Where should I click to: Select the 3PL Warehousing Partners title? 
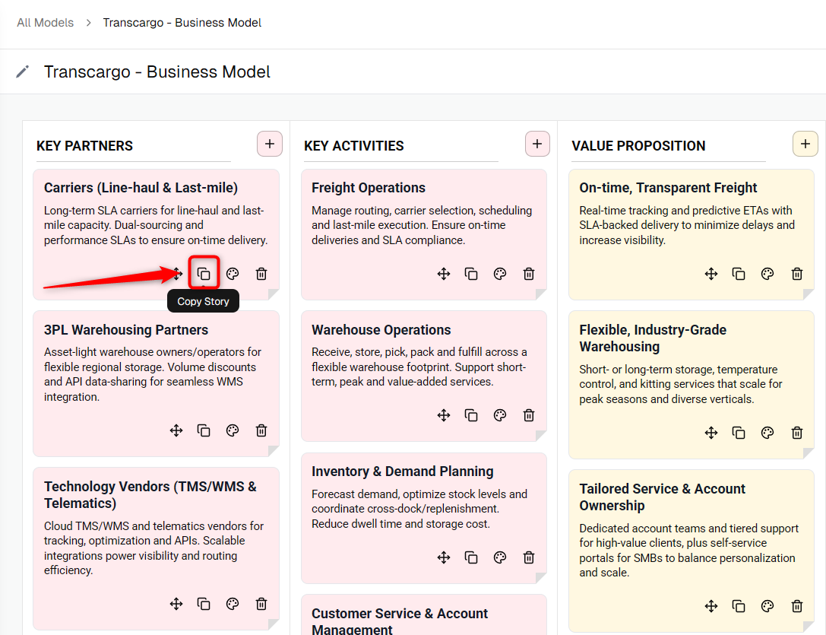click(x=126, y=329)
